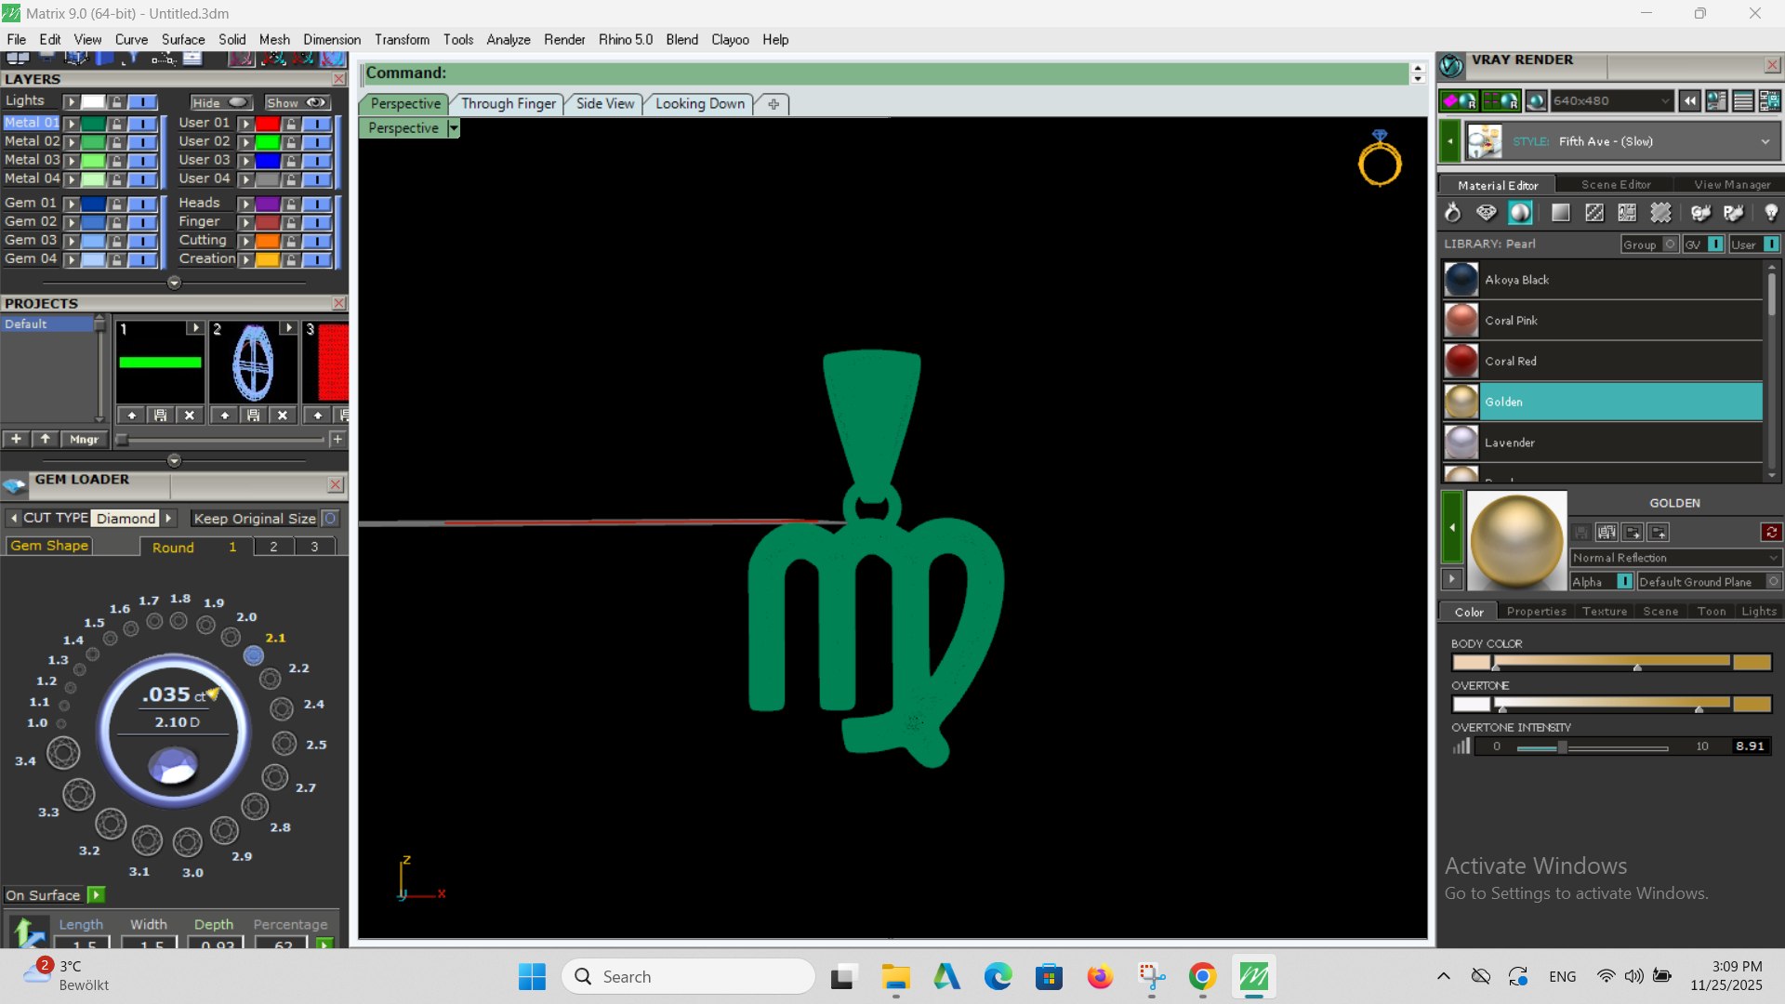Screen dimensions: 1785x1004
Task: Toggle the Alpha switch
Action: click(x=1624, y=581)
